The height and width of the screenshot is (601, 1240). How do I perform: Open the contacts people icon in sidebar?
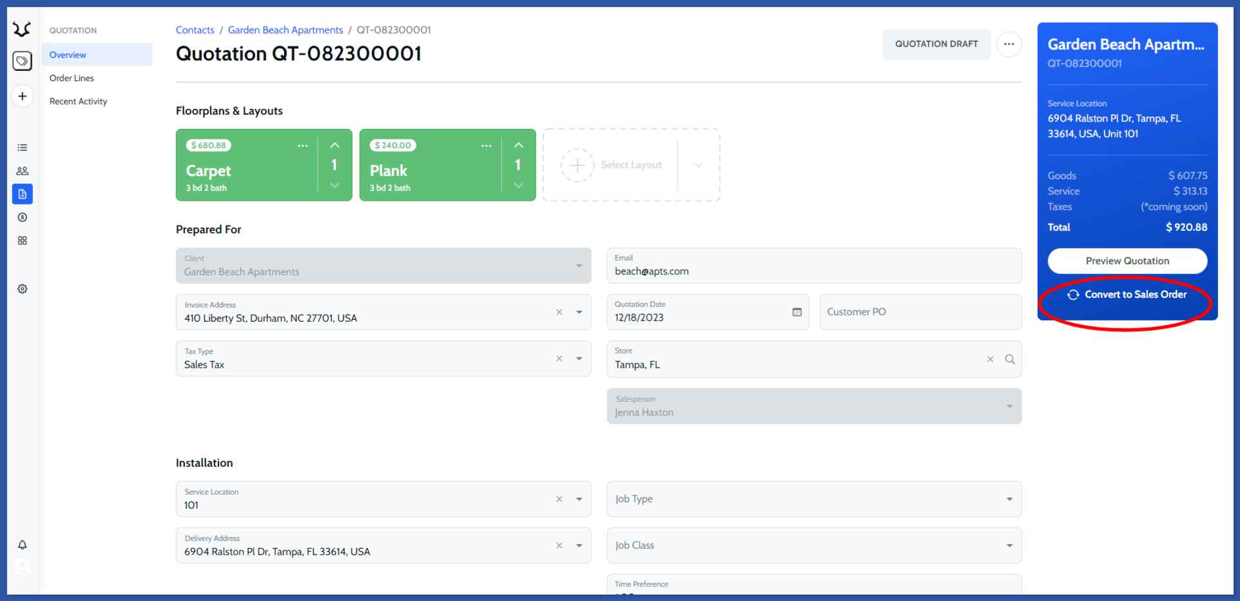click(x=23, y=171)
